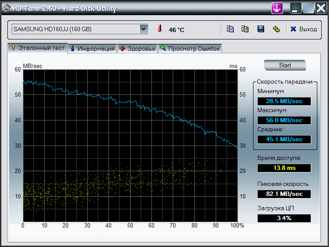329x247 pixels.
Task: Click purple down-arrow tray button in title bar
Action: (277, 8)
